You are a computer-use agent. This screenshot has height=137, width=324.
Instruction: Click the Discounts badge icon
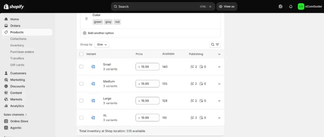click(6, 86)
